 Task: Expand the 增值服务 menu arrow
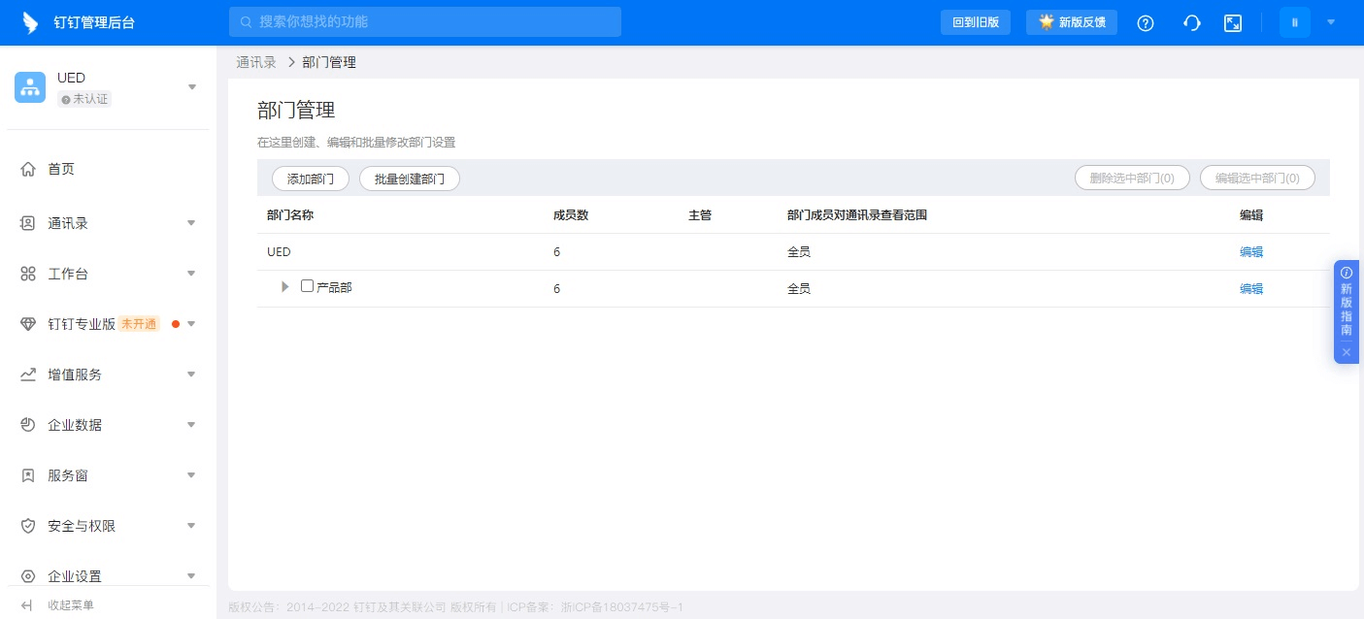pyautogui.click(x=191, y=375)
